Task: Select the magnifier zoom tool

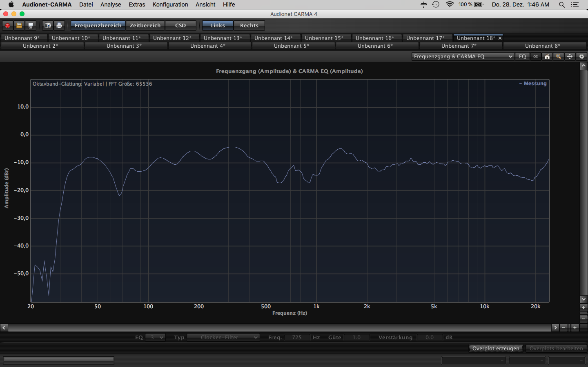Action: (x=559, y=57)
